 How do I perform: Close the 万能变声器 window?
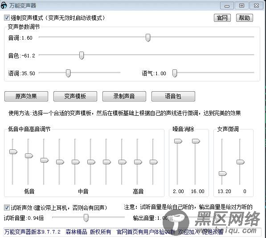pos(256,6)
